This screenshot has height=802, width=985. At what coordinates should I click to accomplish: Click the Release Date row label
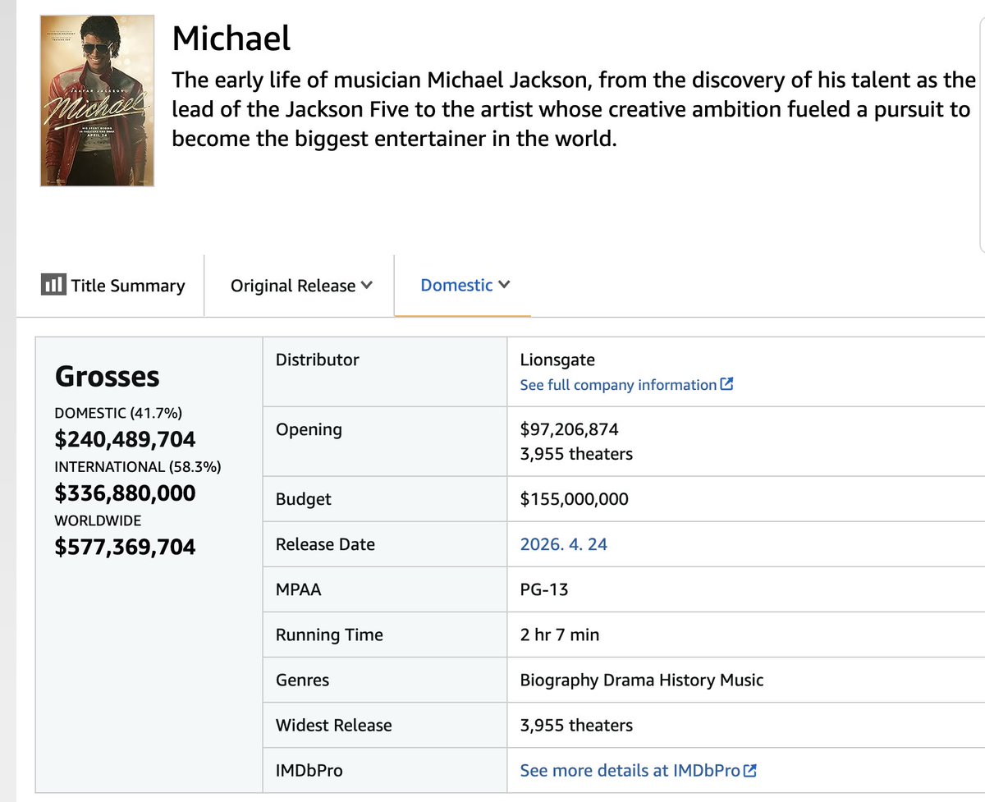point(325,544)
